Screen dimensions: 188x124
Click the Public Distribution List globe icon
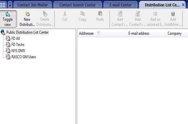click(x=3, y=32)
